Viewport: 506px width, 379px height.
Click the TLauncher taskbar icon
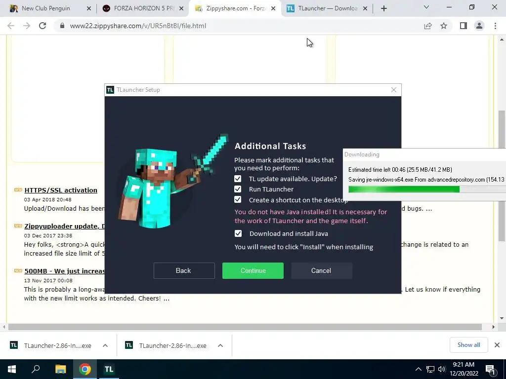coord(109,369)
